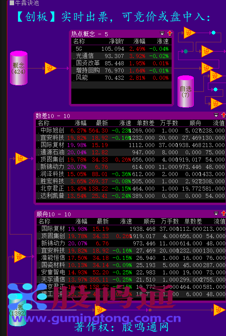
Task: Select the 风能 concept row
Action: tap(122, 78)
